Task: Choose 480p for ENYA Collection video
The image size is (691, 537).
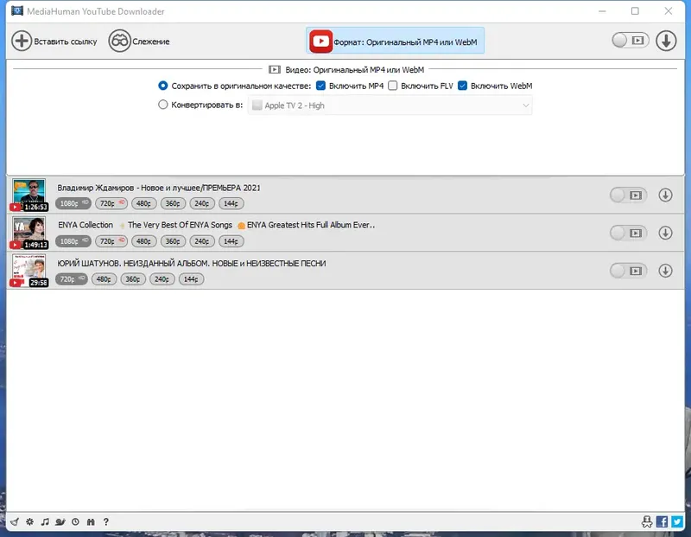Action: coord(143,241)
